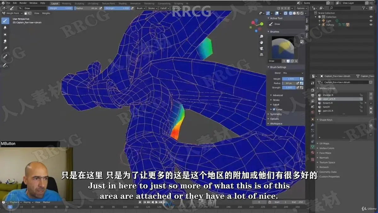The height and width of the screenshot is (213, 378).
Task: Select the Draw brush tool in left toolbar
Action: 5,21
